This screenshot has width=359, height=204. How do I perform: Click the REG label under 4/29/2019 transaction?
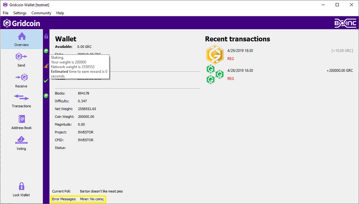(x=231, y=59)
